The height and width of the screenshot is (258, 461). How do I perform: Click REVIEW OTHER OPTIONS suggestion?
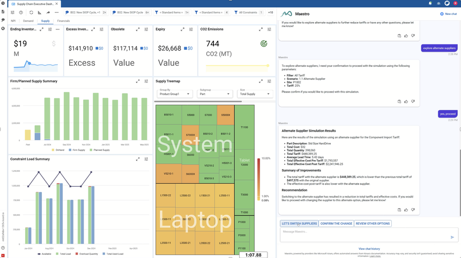pyautogui.click(x=373, y=224)
